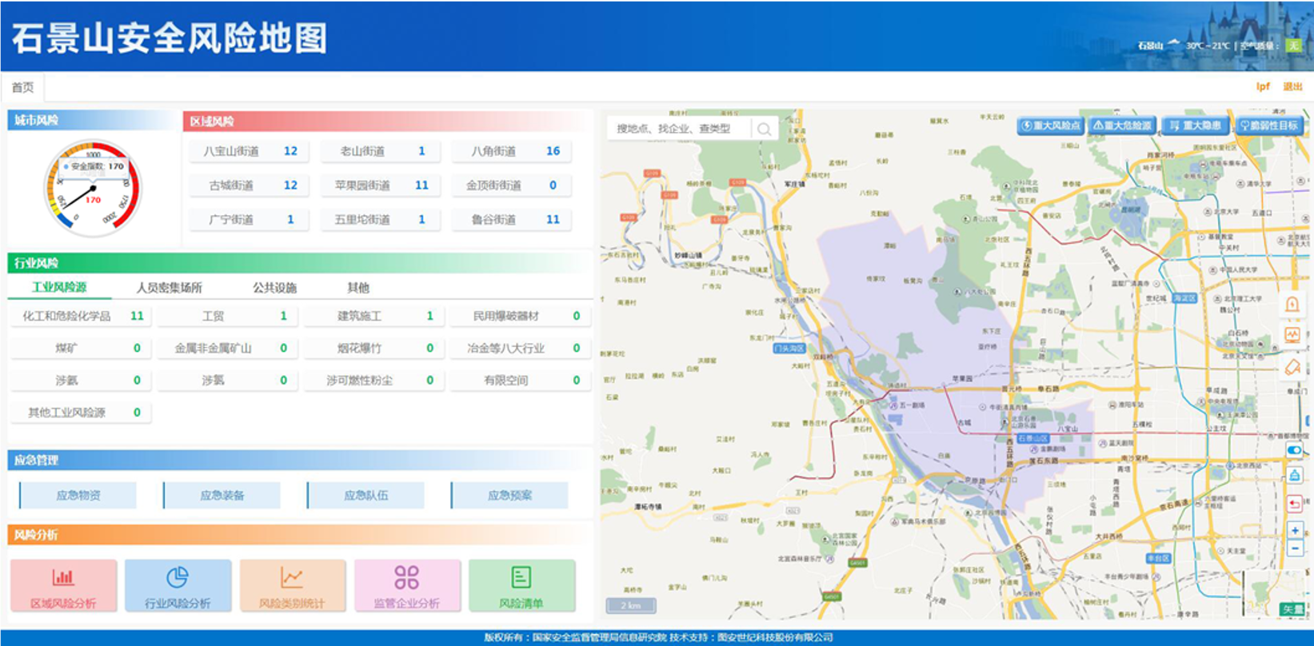The width and height of the screenshot is (1314, 646).
Task: Open 区域风险分析 bar chart tile
Action: [x=64, y=585]
